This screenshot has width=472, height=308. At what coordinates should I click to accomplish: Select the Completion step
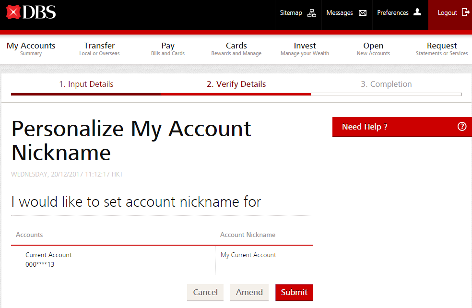point(386,84)
